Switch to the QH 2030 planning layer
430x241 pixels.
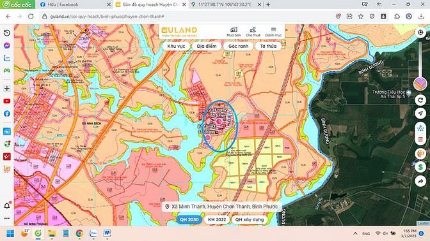(189, 220)
